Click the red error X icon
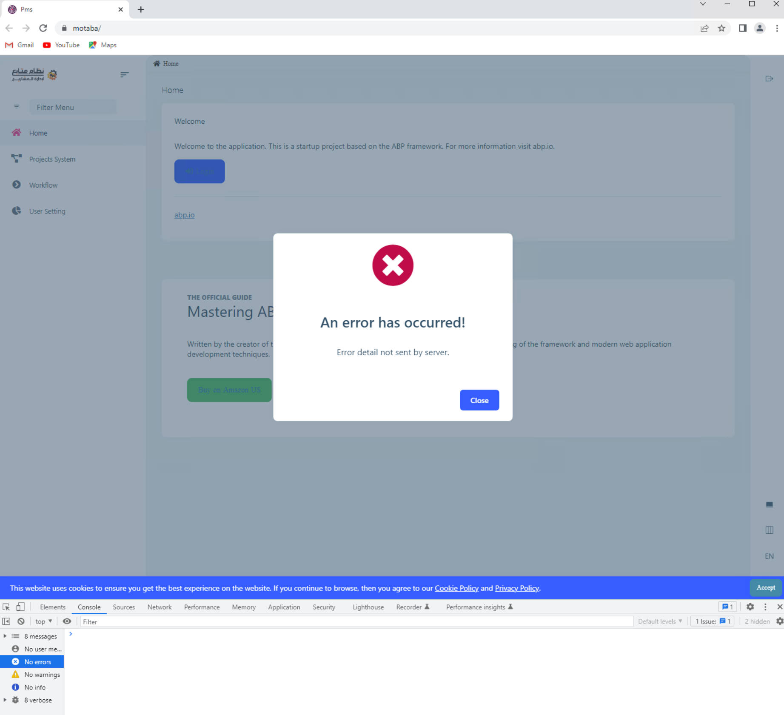Image resolution: width=784 pixels, height=715 pixels. (x=393, y=265)
